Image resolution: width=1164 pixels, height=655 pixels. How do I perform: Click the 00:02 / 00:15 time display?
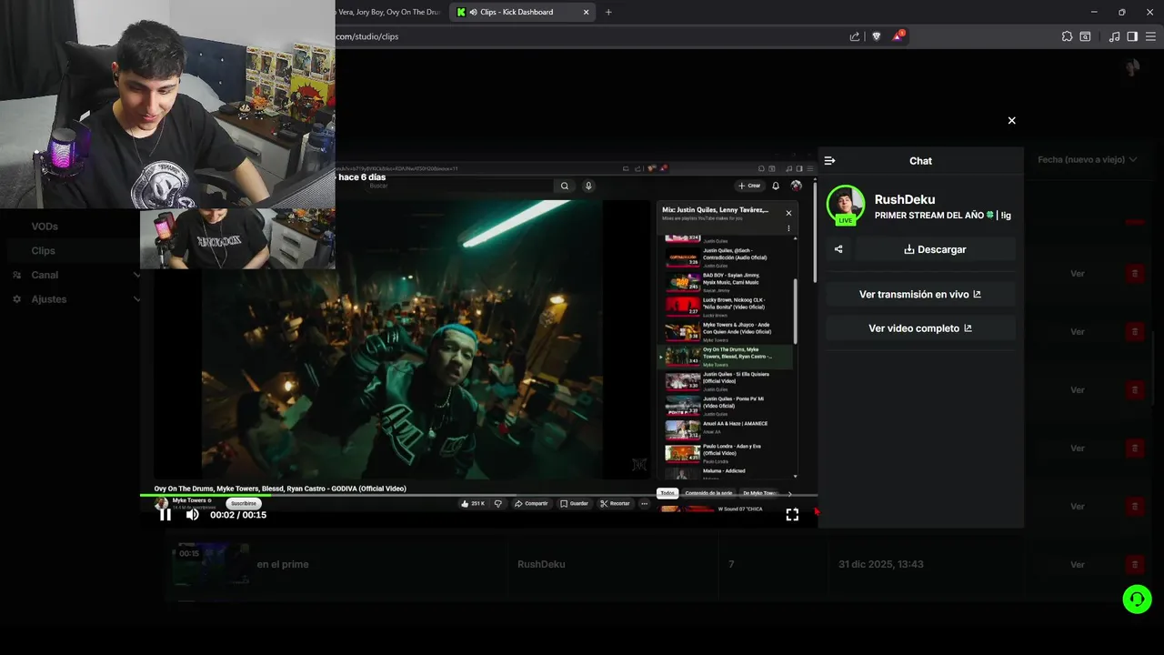[238, 515]
